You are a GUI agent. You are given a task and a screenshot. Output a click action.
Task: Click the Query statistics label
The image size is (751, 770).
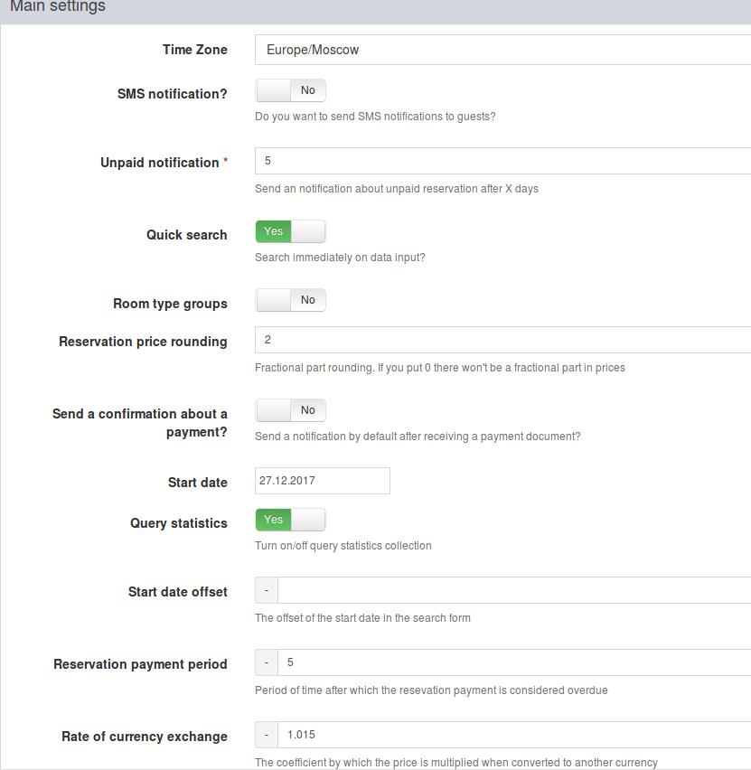[179, 523]
